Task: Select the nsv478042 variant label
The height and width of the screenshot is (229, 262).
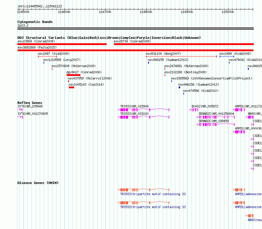Action: [245, 60]
